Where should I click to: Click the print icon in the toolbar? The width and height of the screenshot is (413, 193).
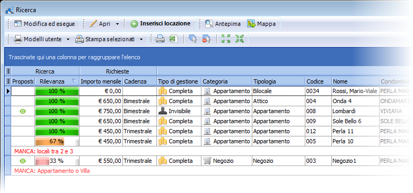pyautogui.click(x=160, y=39)
